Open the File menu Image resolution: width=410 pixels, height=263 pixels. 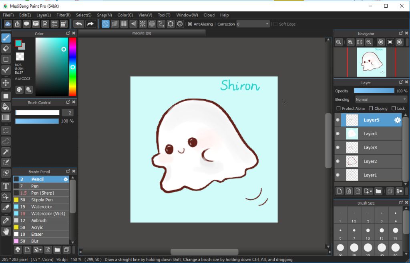click(8, 15)
